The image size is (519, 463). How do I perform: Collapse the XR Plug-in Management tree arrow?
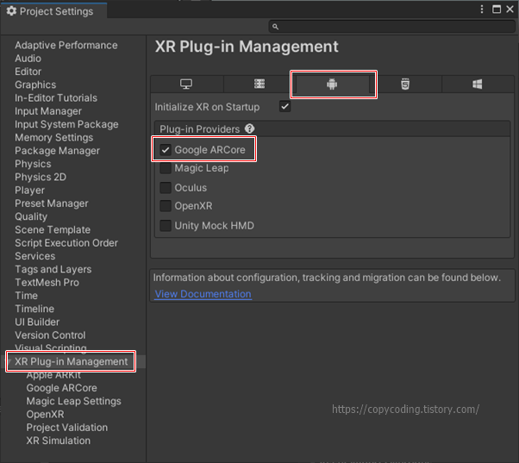pos(9,361)
